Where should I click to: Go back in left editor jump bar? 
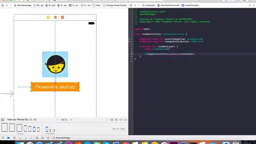(x=7, y=5)
